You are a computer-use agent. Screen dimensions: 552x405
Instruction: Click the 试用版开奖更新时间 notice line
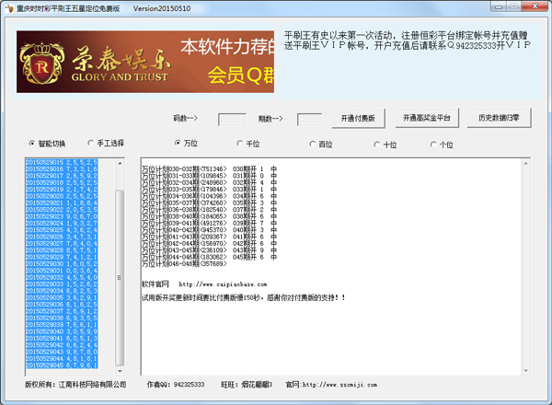click(243, 298)
